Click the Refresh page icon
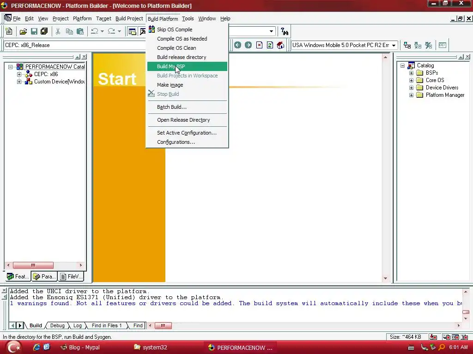 [x=270, y=45]
